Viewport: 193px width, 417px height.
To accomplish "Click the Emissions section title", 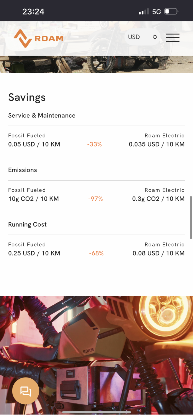I will 23,170.
